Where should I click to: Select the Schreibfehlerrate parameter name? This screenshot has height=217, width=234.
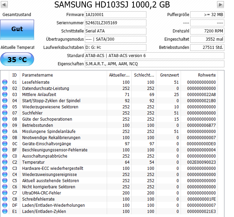pos(38,199)
